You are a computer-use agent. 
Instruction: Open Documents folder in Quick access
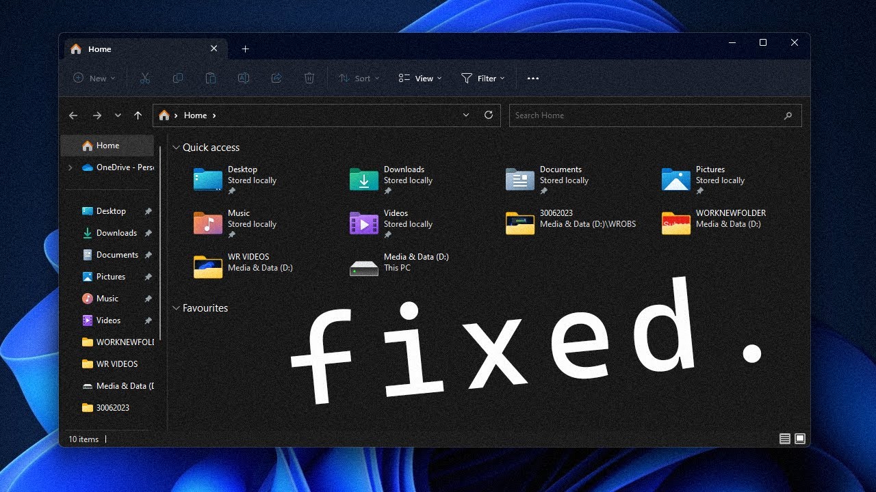pos(547,180)
